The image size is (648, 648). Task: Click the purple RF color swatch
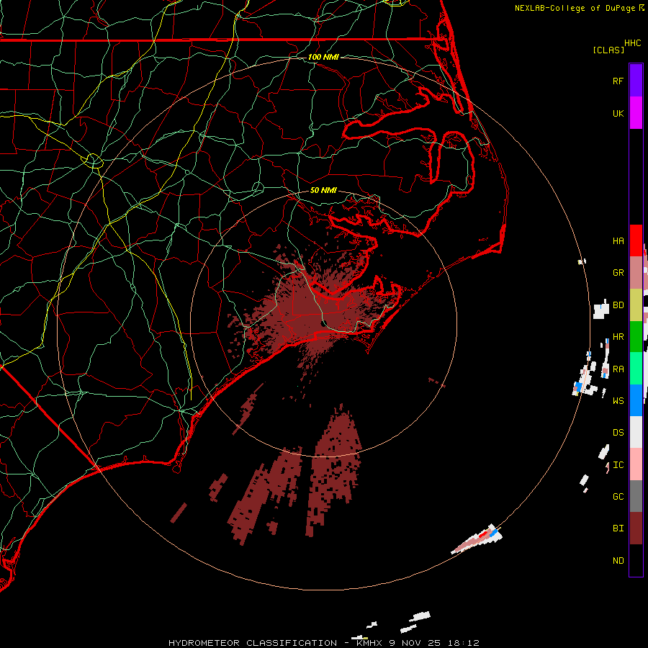pos(636,81)
